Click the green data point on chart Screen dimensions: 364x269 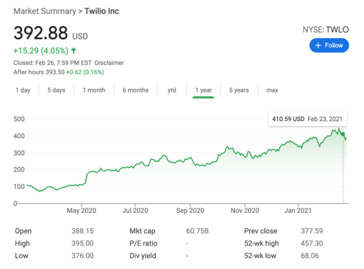coord(343,134)
